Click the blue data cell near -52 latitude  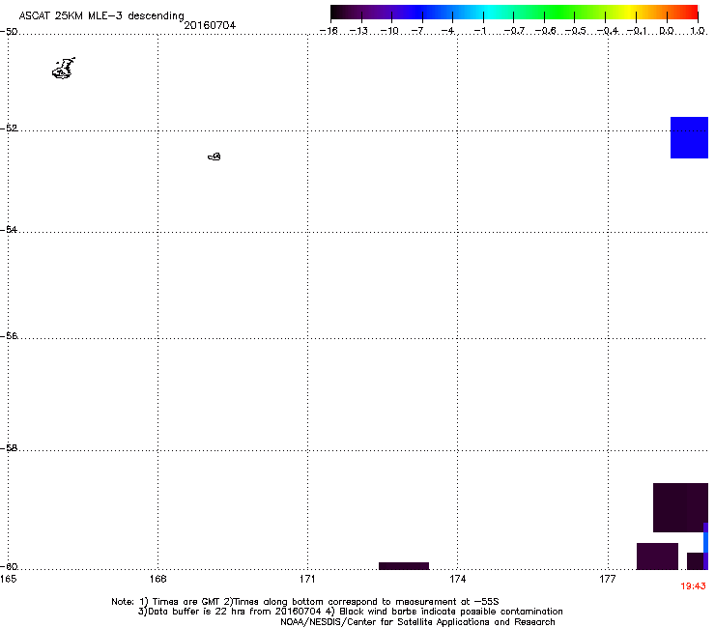click(689, 138)
